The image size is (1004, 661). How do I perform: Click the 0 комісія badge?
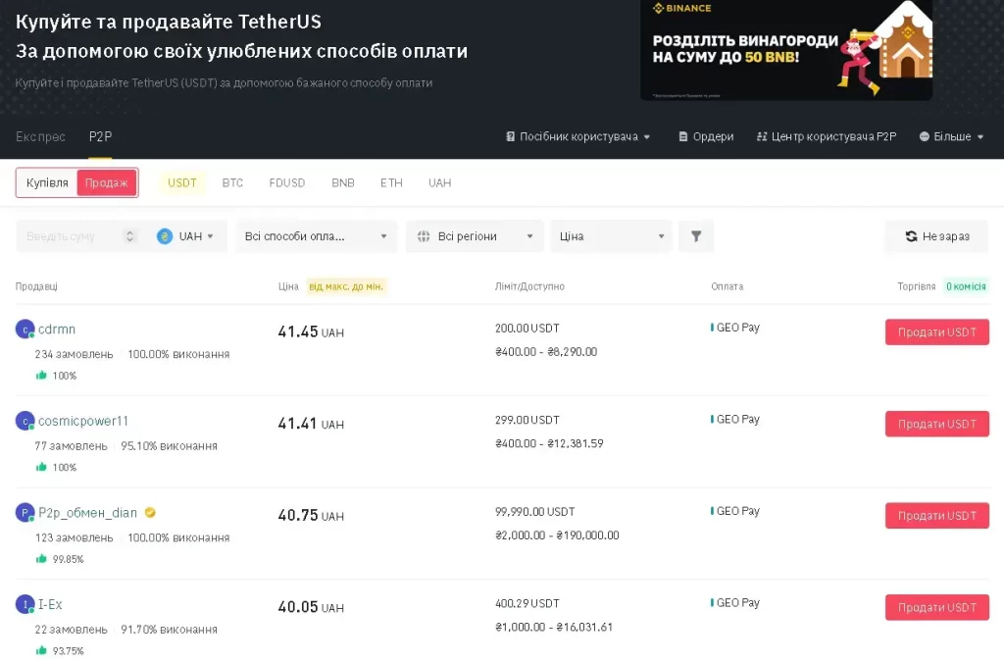pyautogui.click(x=966, y=286)
